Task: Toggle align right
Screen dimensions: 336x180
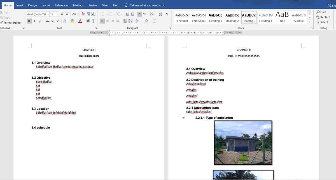Action: pos(113,21)
